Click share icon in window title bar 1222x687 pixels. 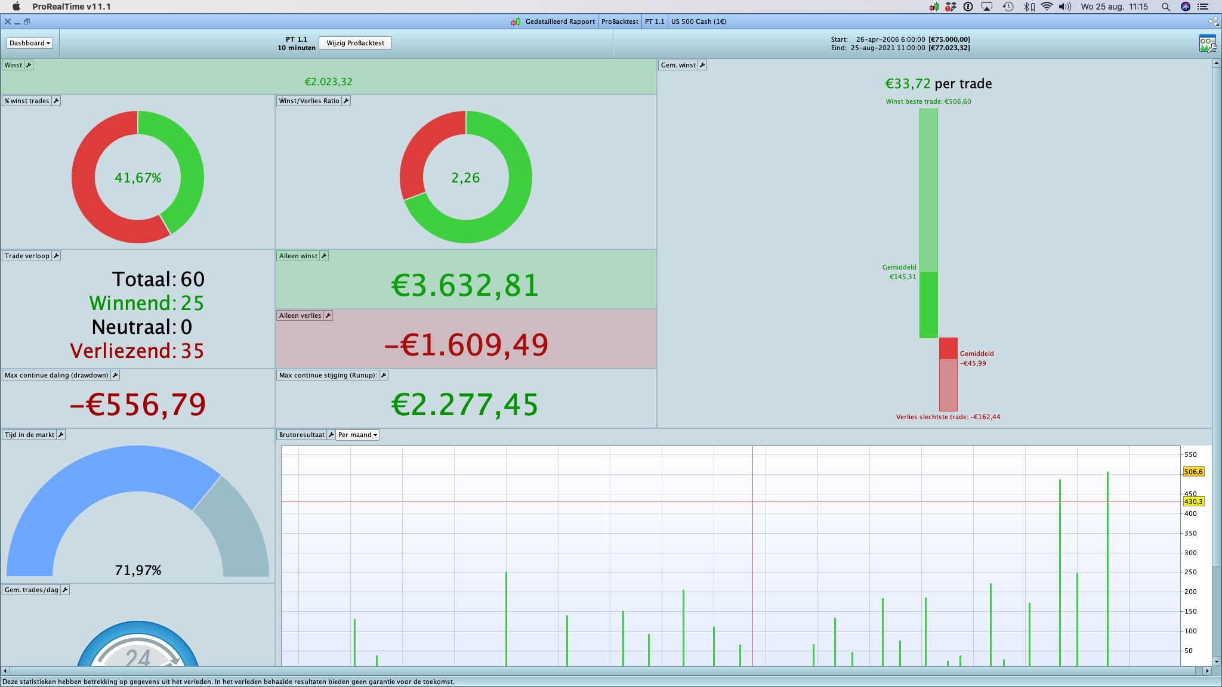pos(1213,21)
